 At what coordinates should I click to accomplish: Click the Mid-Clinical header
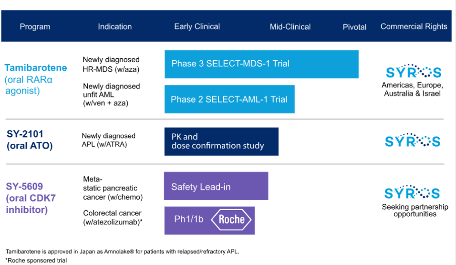pos(290,27)
